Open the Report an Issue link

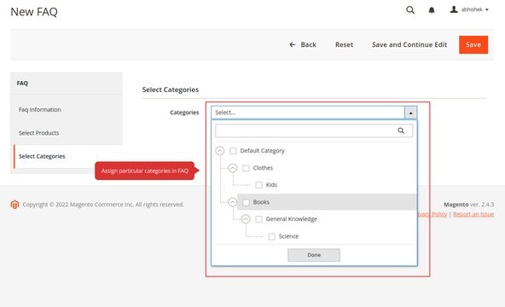(473, 214)
